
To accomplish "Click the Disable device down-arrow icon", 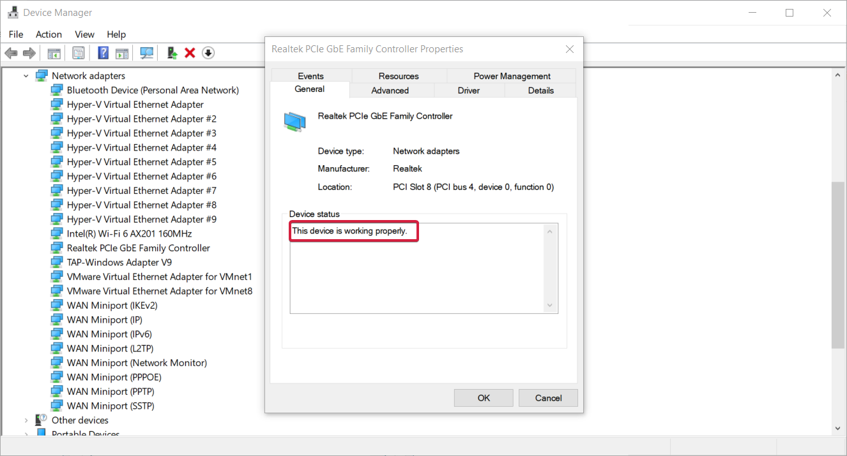I will pos(208,53).
